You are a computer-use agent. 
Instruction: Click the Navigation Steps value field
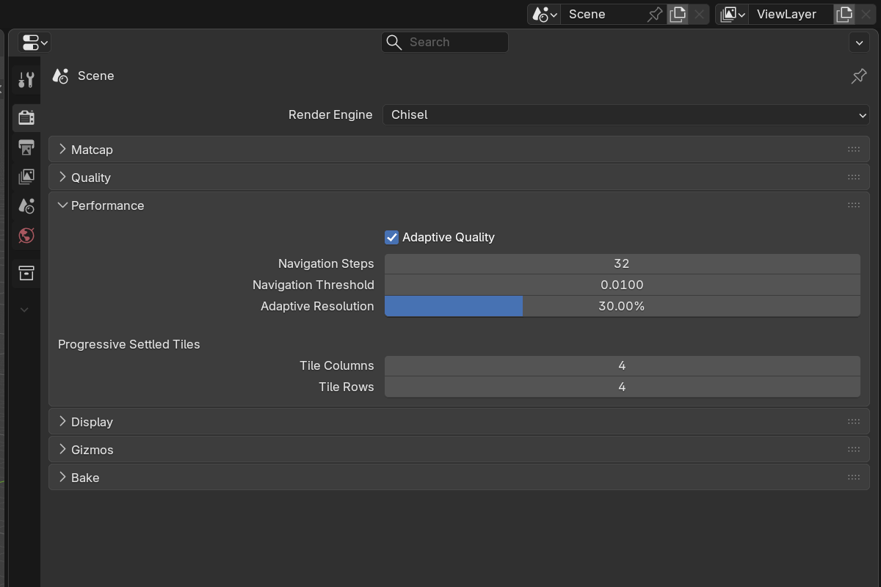622,263
